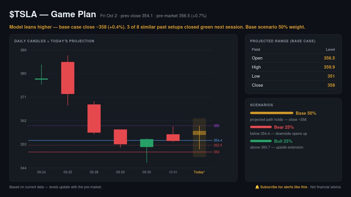Click today's yellow projected candle
Image resolution: width=351 pixels, height=197 pixels.
coord(199,133)
